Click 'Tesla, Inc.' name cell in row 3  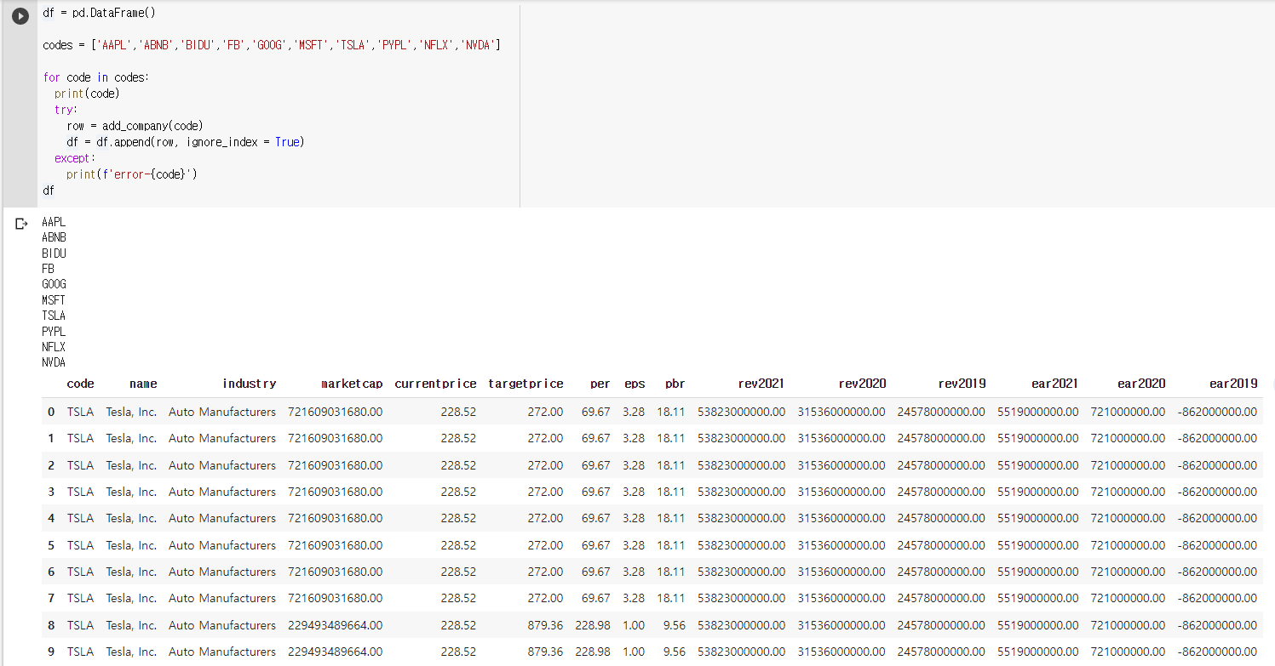coord(131,492)
